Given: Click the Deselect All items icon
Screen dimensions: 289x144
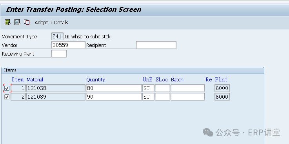Looking at the screenshot, I should click(x=17, y=22).
